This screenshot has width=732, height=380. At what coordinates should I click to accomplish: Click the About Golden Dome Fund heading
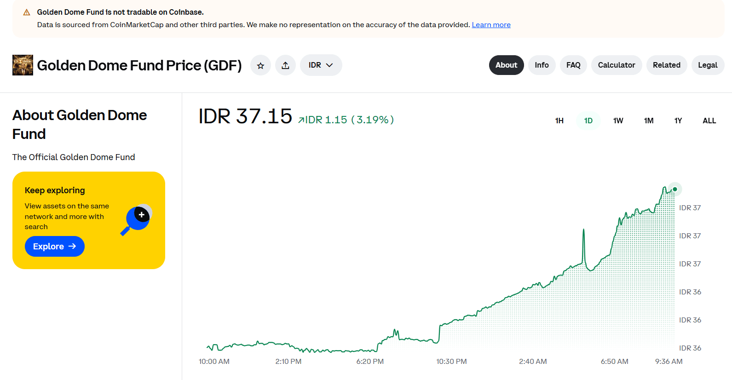pyautogui.click(x=80, y=124)
